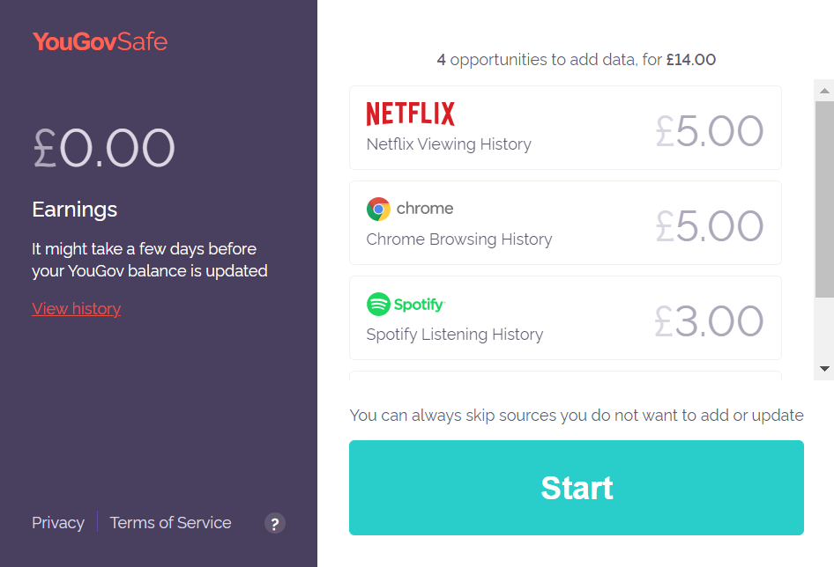
Task: Open the Terms of Service page
Action: point(170,522)
